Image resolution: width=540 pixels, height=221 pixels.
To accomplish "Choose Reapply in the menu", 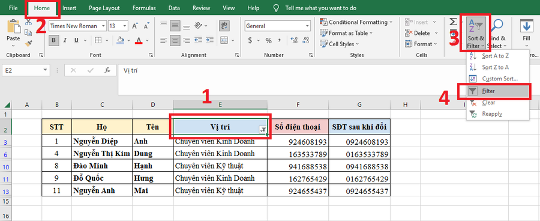I will (497, 114).
